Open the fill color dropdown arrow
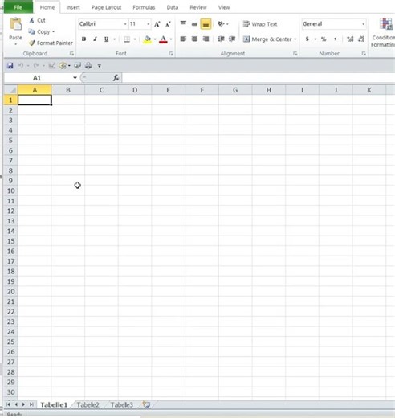This screenshot has height=418, width=395. 155,39
